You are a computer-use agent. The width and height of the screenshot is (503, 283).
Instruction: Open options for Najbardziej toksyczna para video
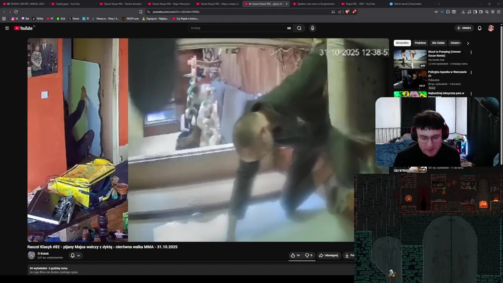pyautogui.click(x=471, y=94)
